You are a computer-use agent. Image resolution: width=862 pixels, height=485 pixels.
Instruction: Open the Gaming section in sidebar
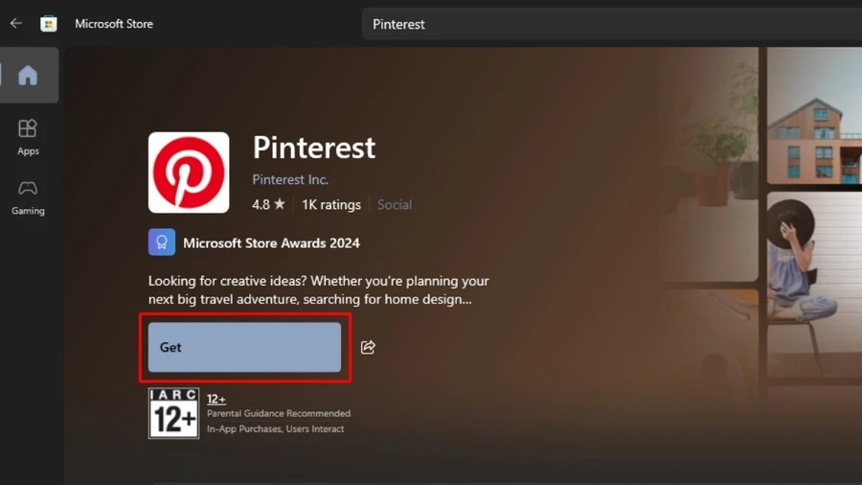pos(28,198)
